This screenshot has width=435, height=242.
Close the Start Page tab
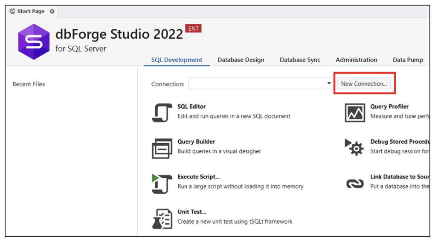point(52,12)
